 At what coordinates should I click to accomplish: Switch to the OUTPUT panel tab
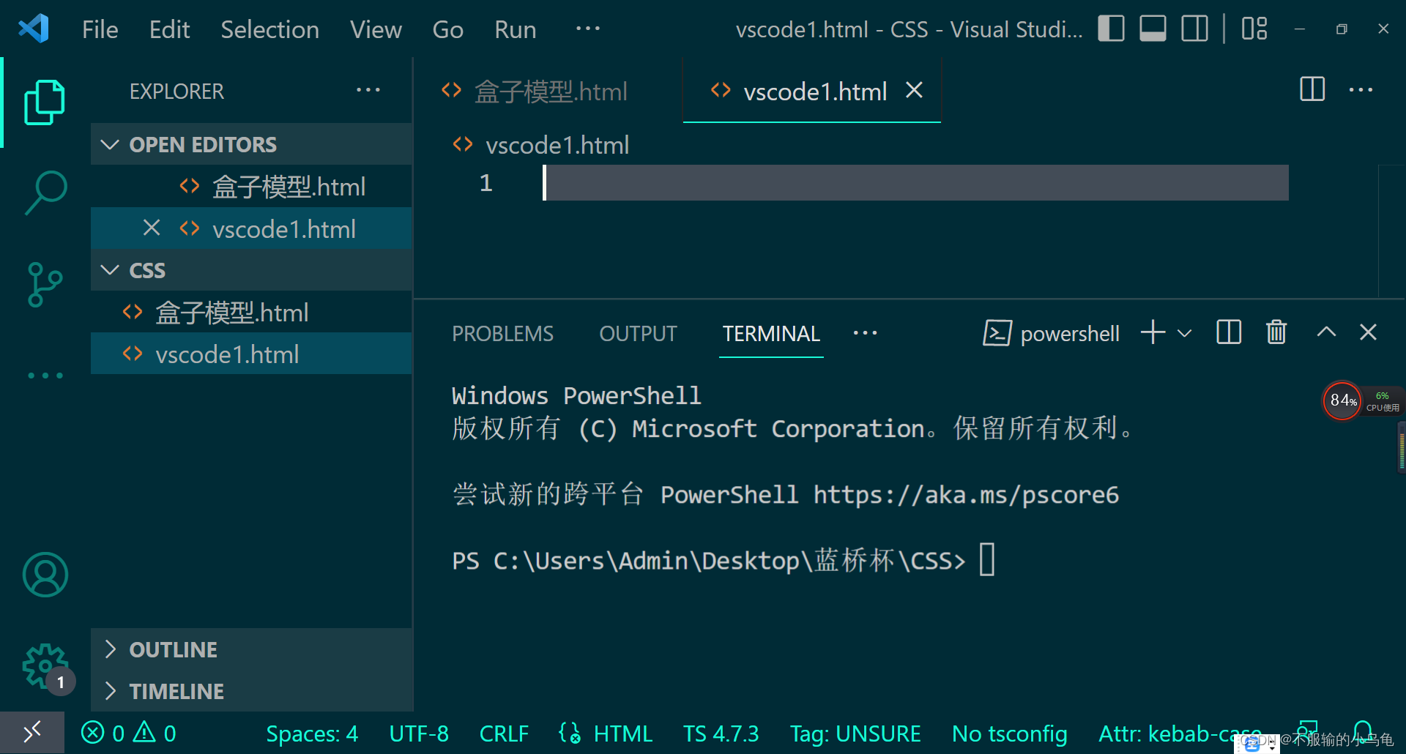[638, 334]
